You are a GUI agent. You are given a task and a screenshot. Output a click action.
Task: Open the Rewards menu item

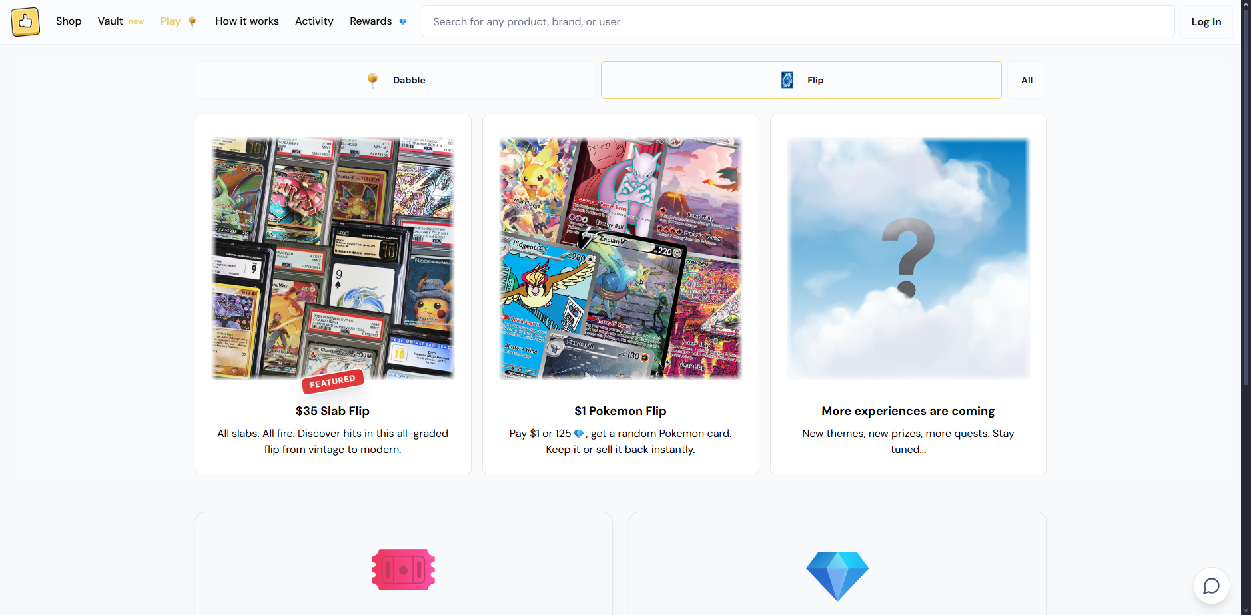370,21
